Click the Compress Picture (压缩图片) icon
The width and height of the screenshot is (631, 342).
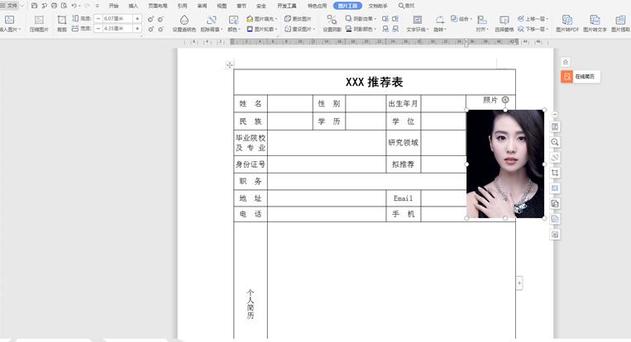39,20
